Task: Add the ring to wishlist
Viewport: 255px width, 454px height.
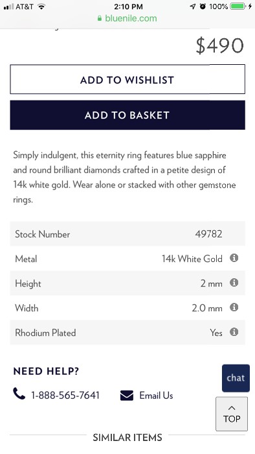Action: (x=127, y=79)
